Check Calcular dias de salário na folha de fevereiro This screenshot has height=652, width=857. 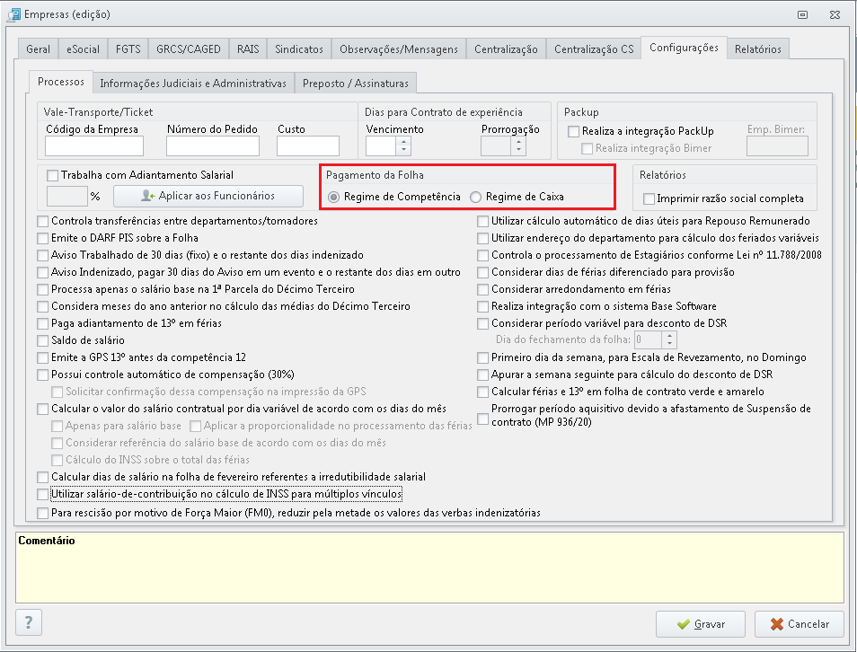[x=42, y=477]
